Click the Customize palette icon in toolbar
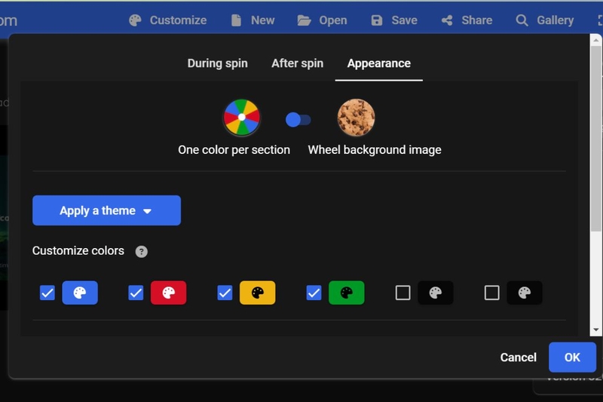The width and height of the screenshot is (603, 402). point(135,20)
